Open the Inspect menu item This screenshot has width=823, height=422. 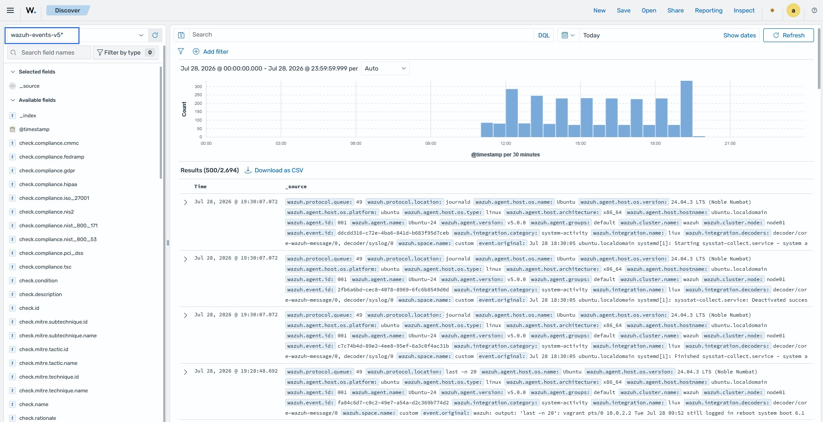[744, 10]
